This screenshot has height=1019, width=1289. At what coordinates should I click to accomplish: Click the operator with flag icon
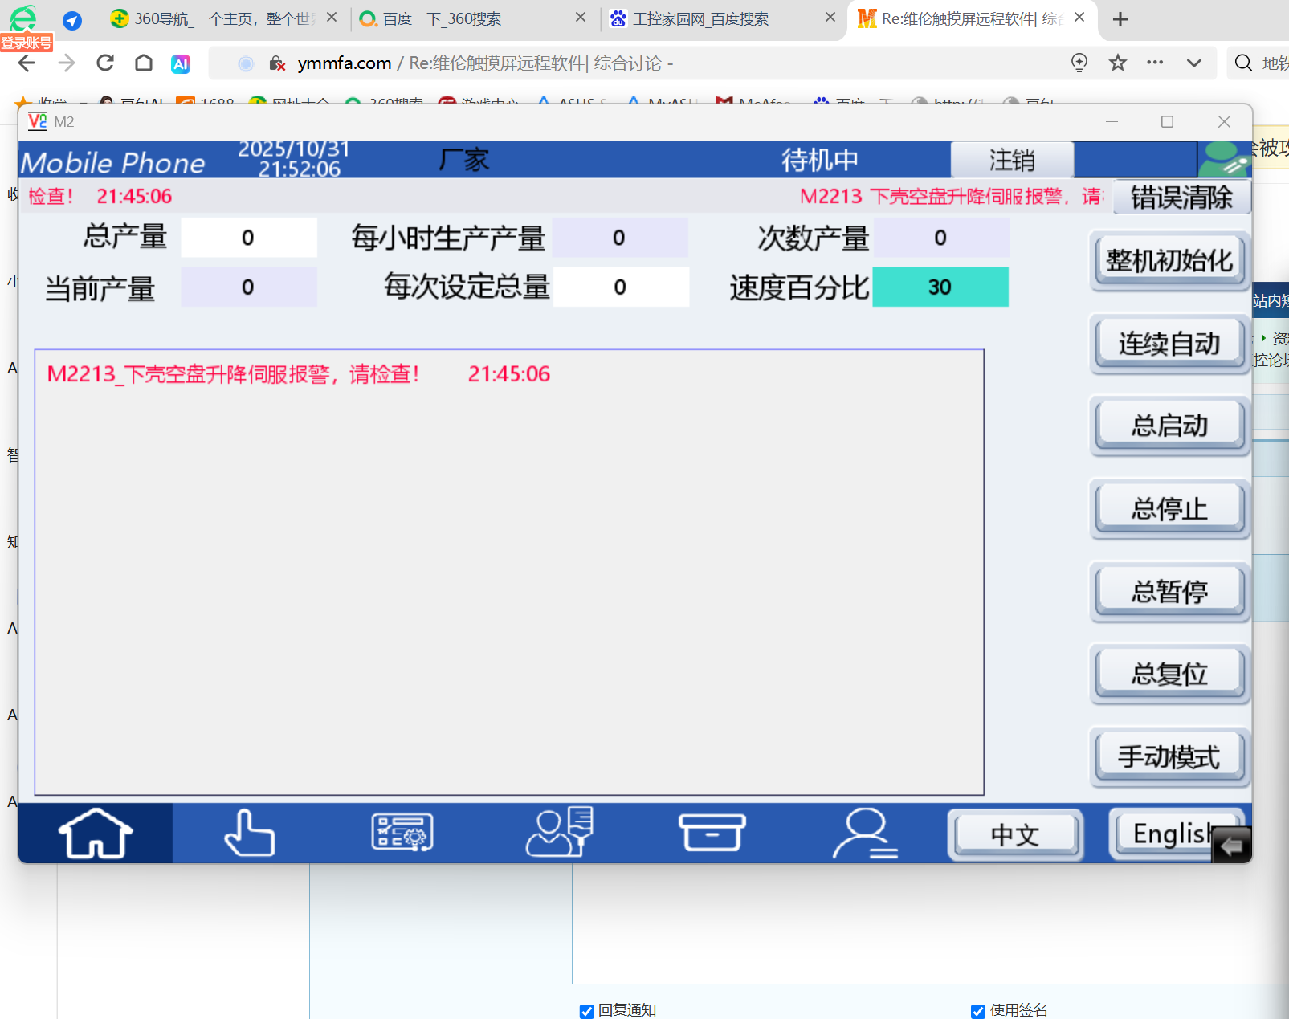point(560,833)
